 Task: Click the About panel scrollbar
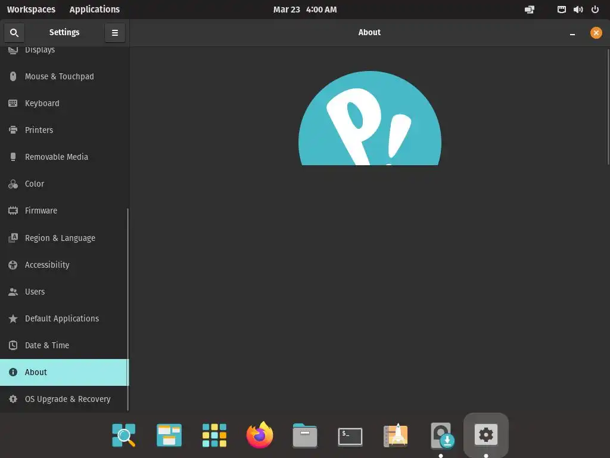click(608, 106)
